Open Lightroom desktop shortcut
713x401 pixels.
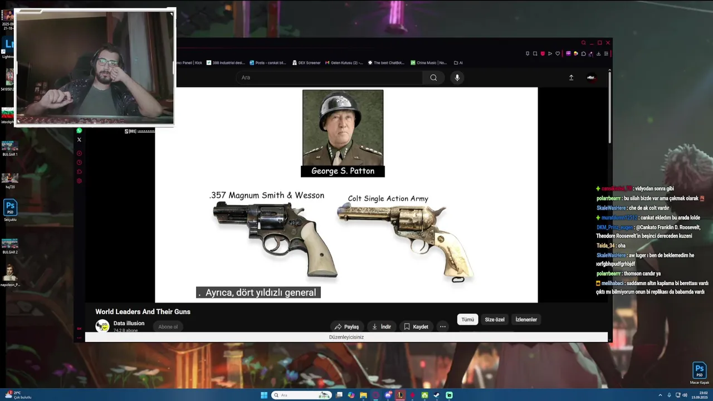tap(9, 47)
